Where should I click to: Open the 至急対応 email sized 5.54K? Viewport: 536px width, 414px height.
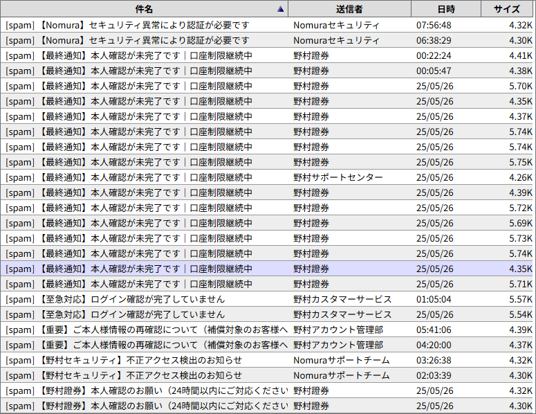(267, 314)
